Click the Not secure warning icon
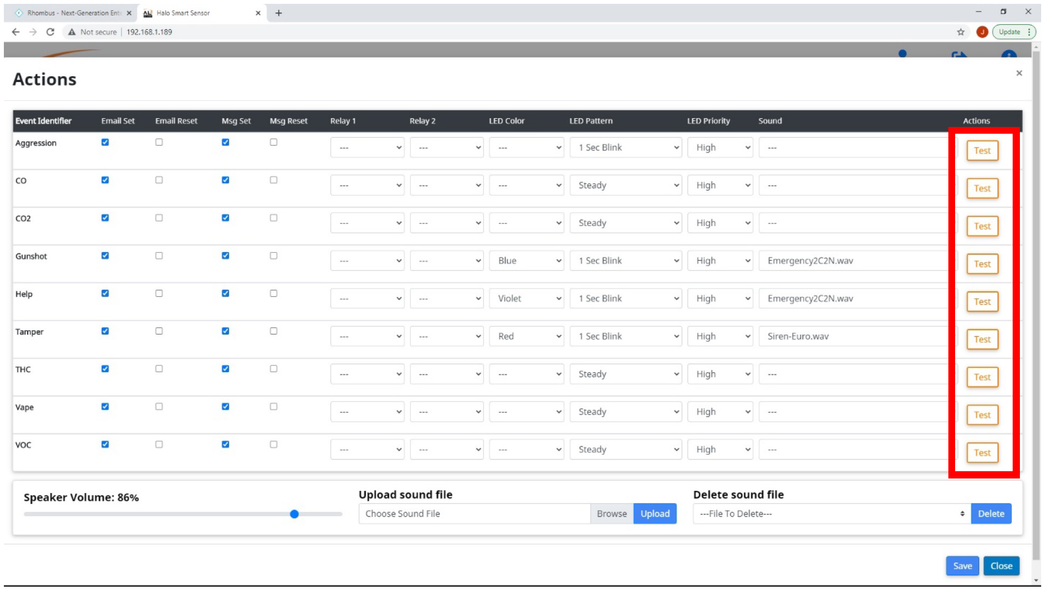The width and height of the screenshot is (1046, 590). (x=72, y=32)
